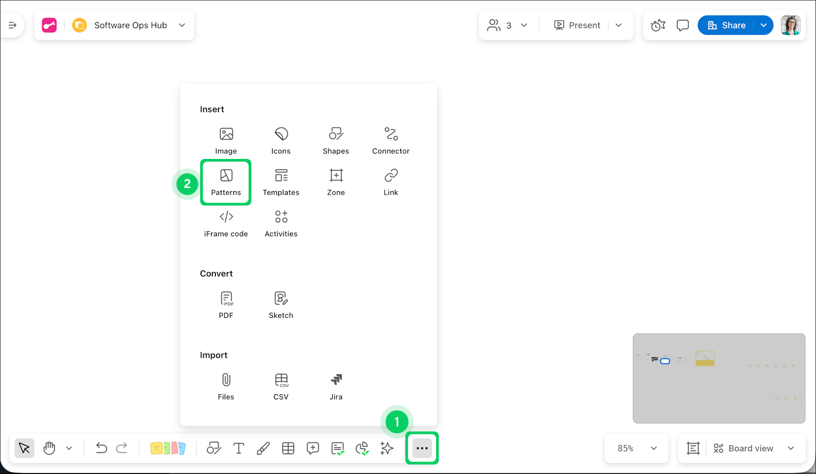Viewport: 816px width, 474px height.
Task: Toggle the hand pan tool
Action: pos(49,448)
